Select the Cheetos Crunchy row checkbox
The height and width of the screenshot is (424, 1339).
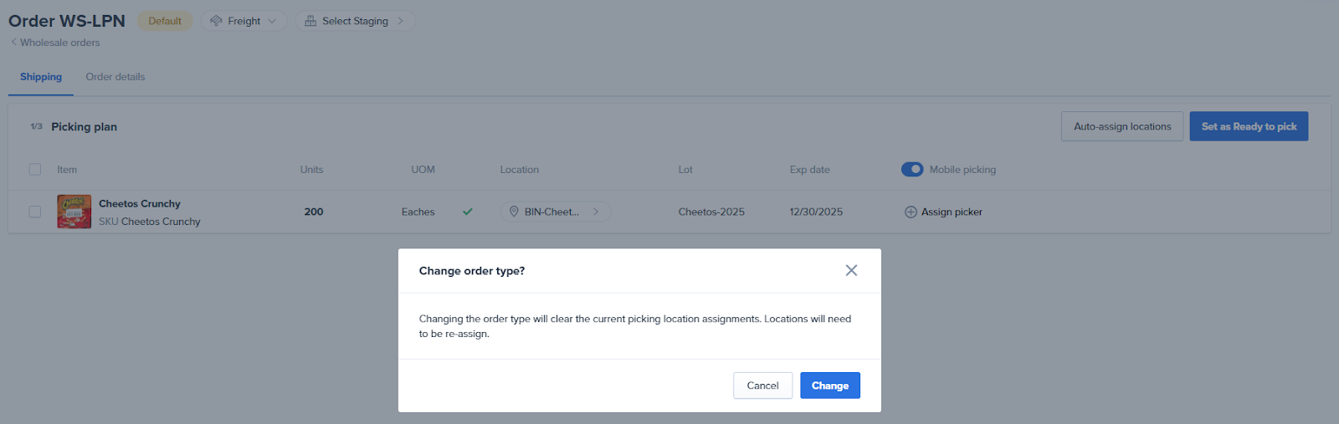[x=35, y=212]
